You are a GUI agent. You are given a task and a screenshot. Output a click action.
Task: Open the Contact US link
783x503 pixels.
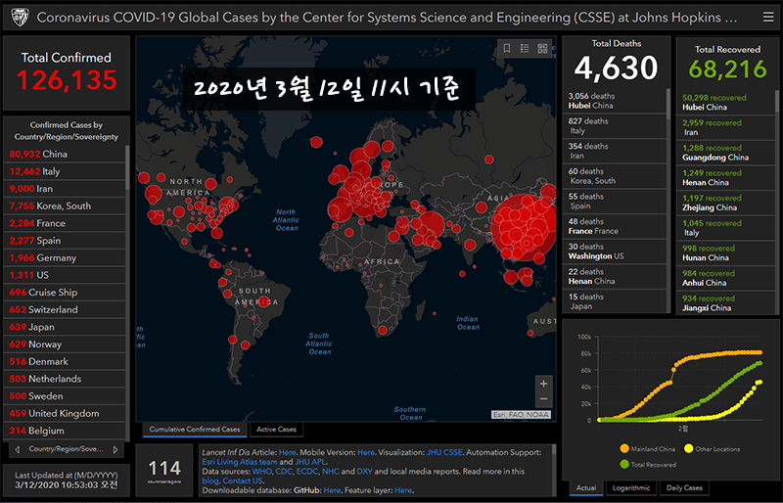click(x=242, y=480)
